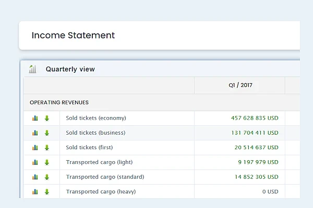313x208 pixels.
Task: Click green arrow on Sold tickets (business)
Action: 47,133
